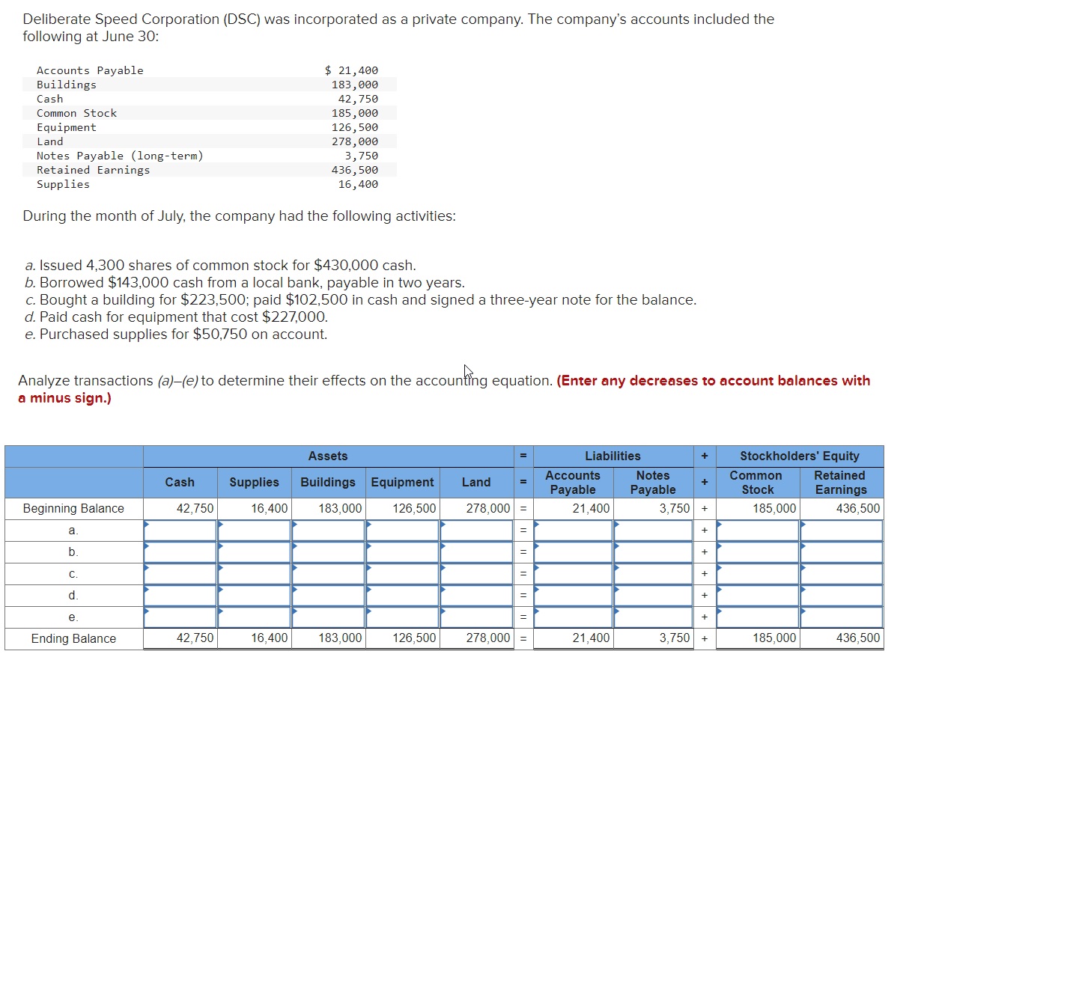The image size is (1073, 999).
Task: Click Land input cell in row e
Action: pos(476,617)
